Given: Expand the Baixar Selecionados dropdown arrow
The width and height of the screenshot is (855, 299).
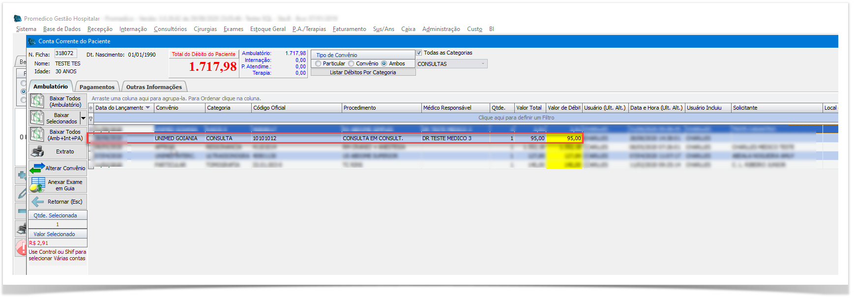Looking at the screenshot, I should click(x=83, y=118).
